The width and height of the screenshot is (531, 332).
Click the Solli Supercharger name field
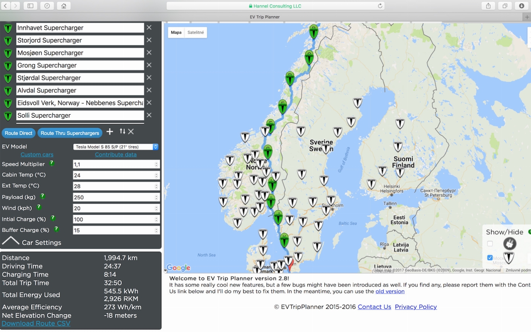(x=80, y=115)
